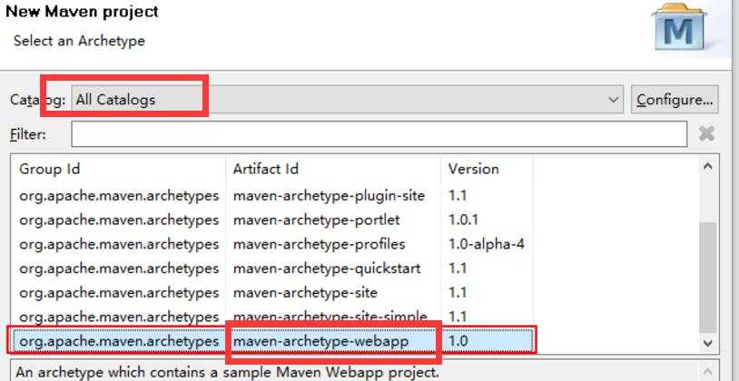Sort by Artifact Id column header
The width and height of the screenshot is (739, 381).
pyautogui.click(x=265, y=169)
